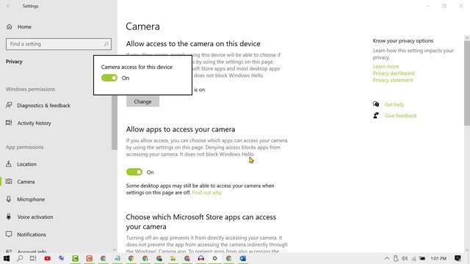Image resolution: width=470 pixels, height=264 pixels.
Task: Click the sidebar navigation scrollbar thumb
Action: [x=115, y=122]
